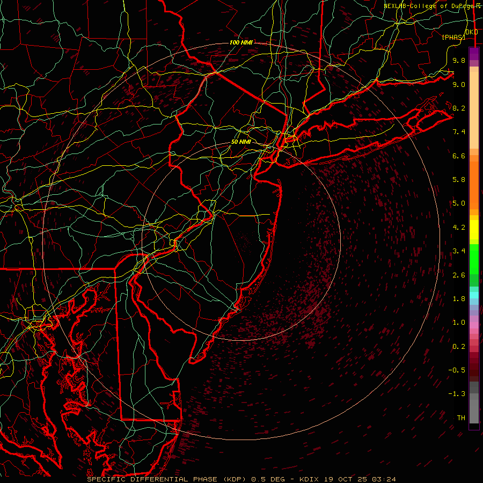
Task: Select the 3.4 value on color scale
Action: click(459, 251)
